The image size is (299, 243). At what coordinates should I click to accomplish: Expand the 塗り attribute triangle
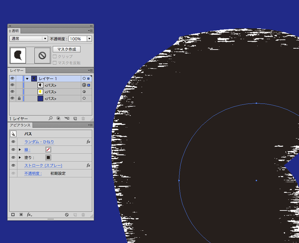click(x=20, y=157)
